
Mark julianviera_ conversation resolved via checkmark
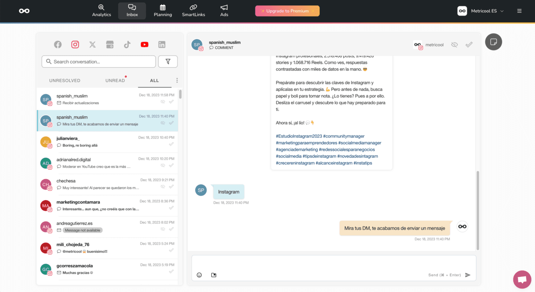171,144
